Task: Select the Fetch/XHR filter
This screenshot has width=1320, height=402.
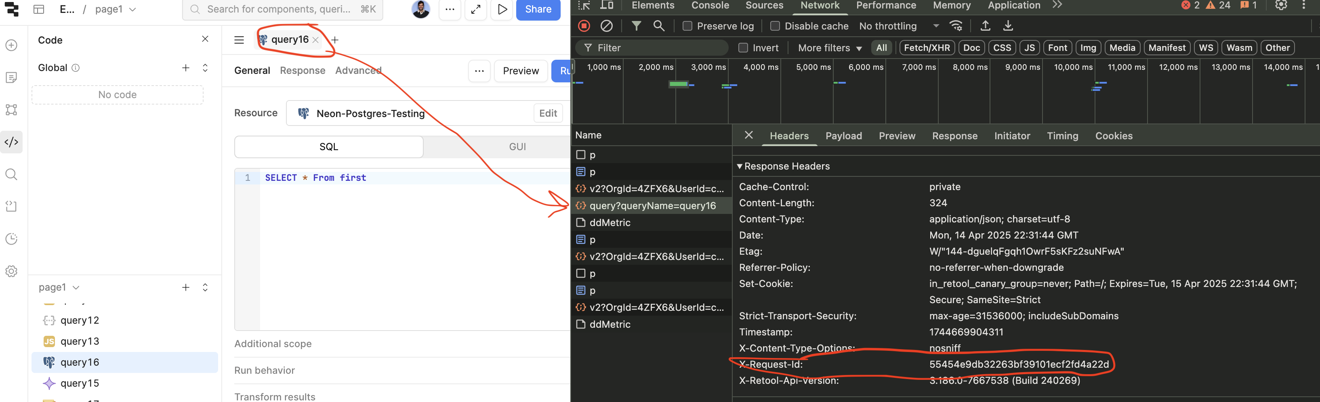Action: click(x=927, y=48)
